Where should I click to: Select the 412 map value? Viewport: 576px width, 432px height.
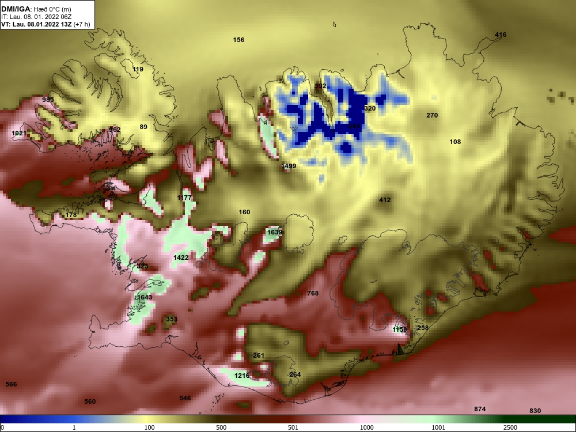pyautogui.click(x=385, y=200)
